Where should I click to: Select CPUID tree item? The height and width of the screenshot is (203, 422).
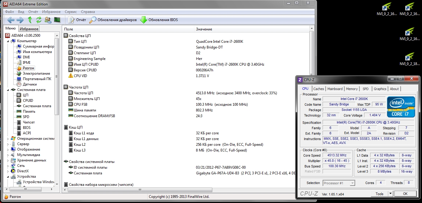[25, 101]
